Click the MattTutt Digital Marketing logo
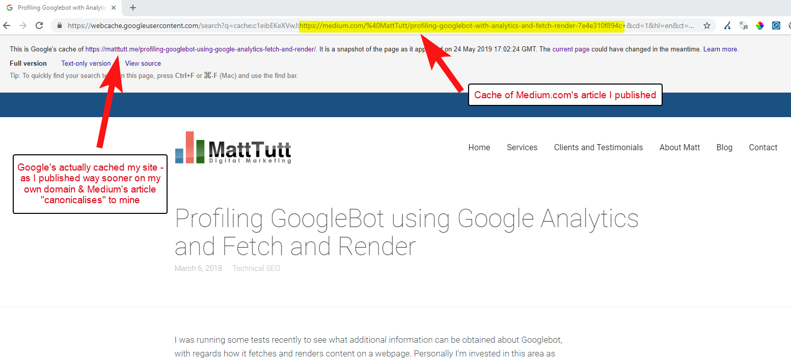791x358 pixels. [233, 148]
